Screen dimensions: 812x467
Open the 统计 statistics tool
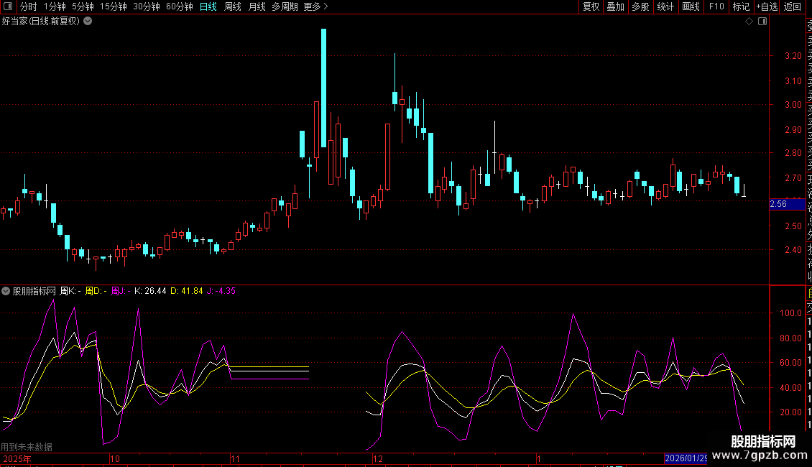coord(665,6)
